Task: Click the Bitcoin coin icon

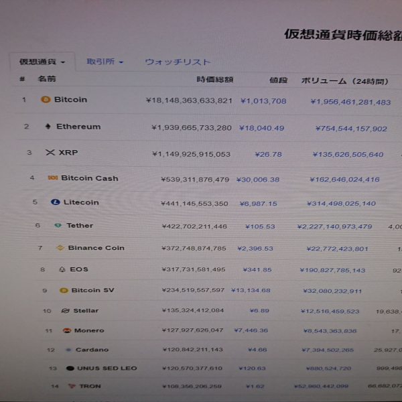Action: (x=46, y=99)
